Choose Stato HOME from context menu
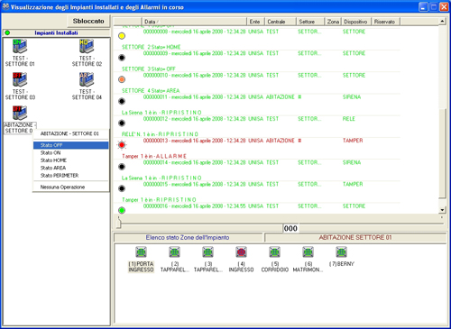Image resolution: width=451 pixels, height=329 pixels. [70, 160]
